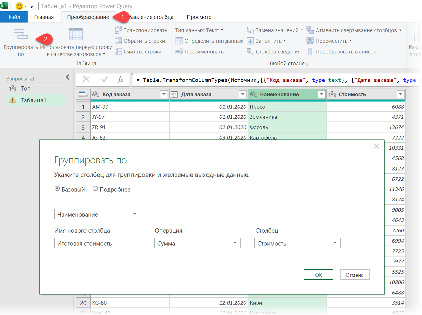422x315 pixels.
Task: Open filter dropdown of Код заказа column
Action: point(164,94)
